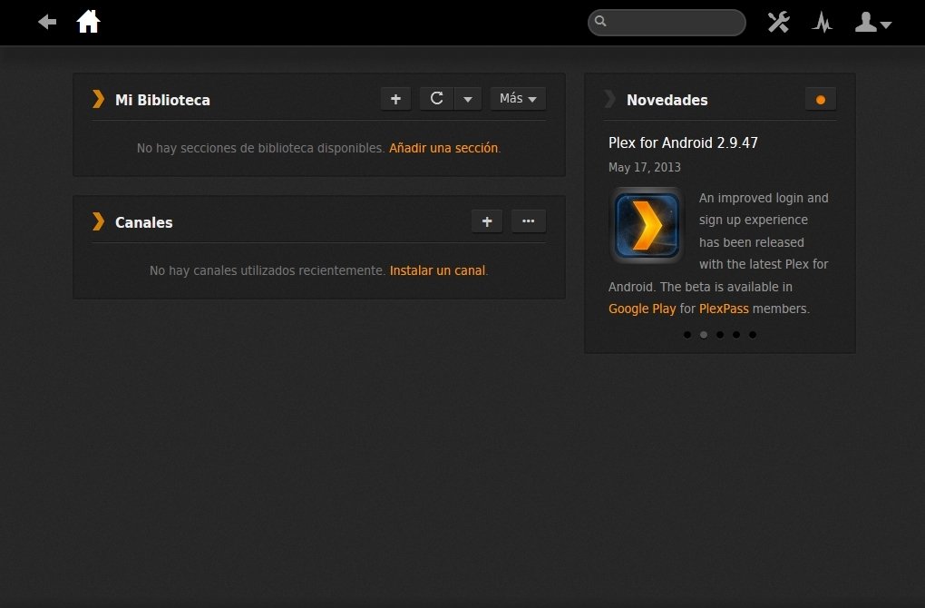Open the Mi Biblioteca heading
Screen dimensions: 925x608
[163, 100]
